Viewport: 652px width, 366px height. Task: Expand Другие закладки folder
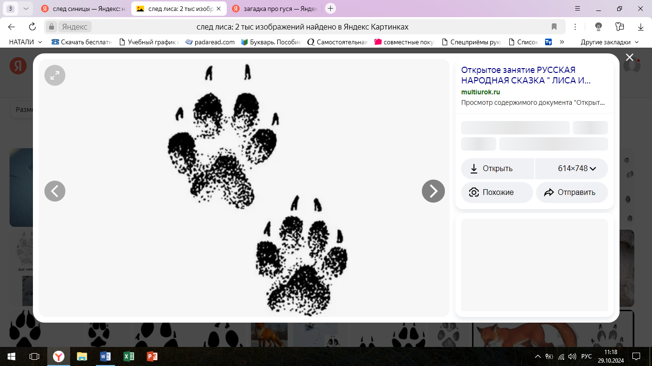tap(609, 42)
